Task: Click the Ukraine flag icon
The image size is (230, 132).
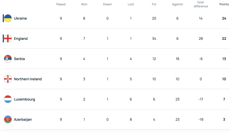Action: [8, 18]
